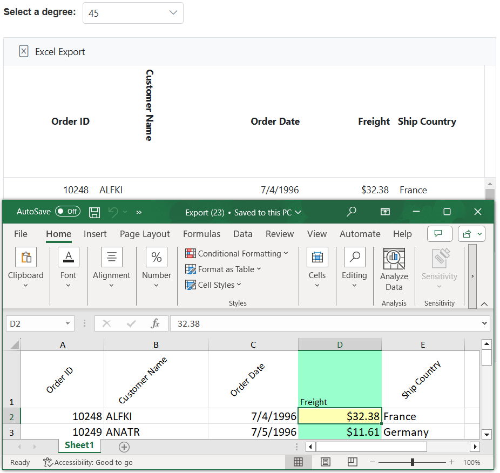Click the Ribbon Display Options icon
Image resolution: width=500 pixels, height=473 pixels.
pyautogui.click(x=385, y=212)
